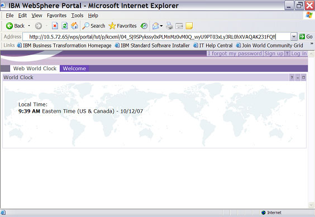Click the Mail envelope icon
Image resolution: width=315 pixels, height=217 pixels.
156,26
